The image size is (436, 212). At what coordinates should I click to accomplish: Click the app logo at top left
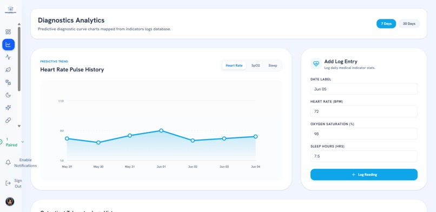[11, 10]
